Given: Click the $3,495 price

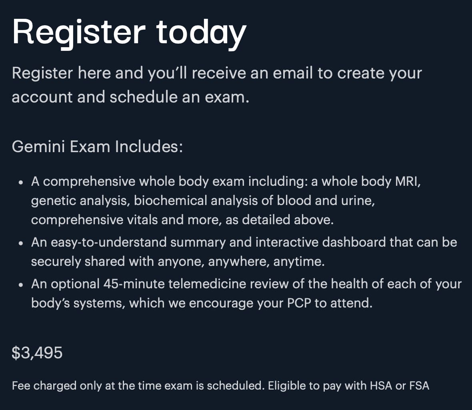Looking at the screenshot, I should coord(37,353).
